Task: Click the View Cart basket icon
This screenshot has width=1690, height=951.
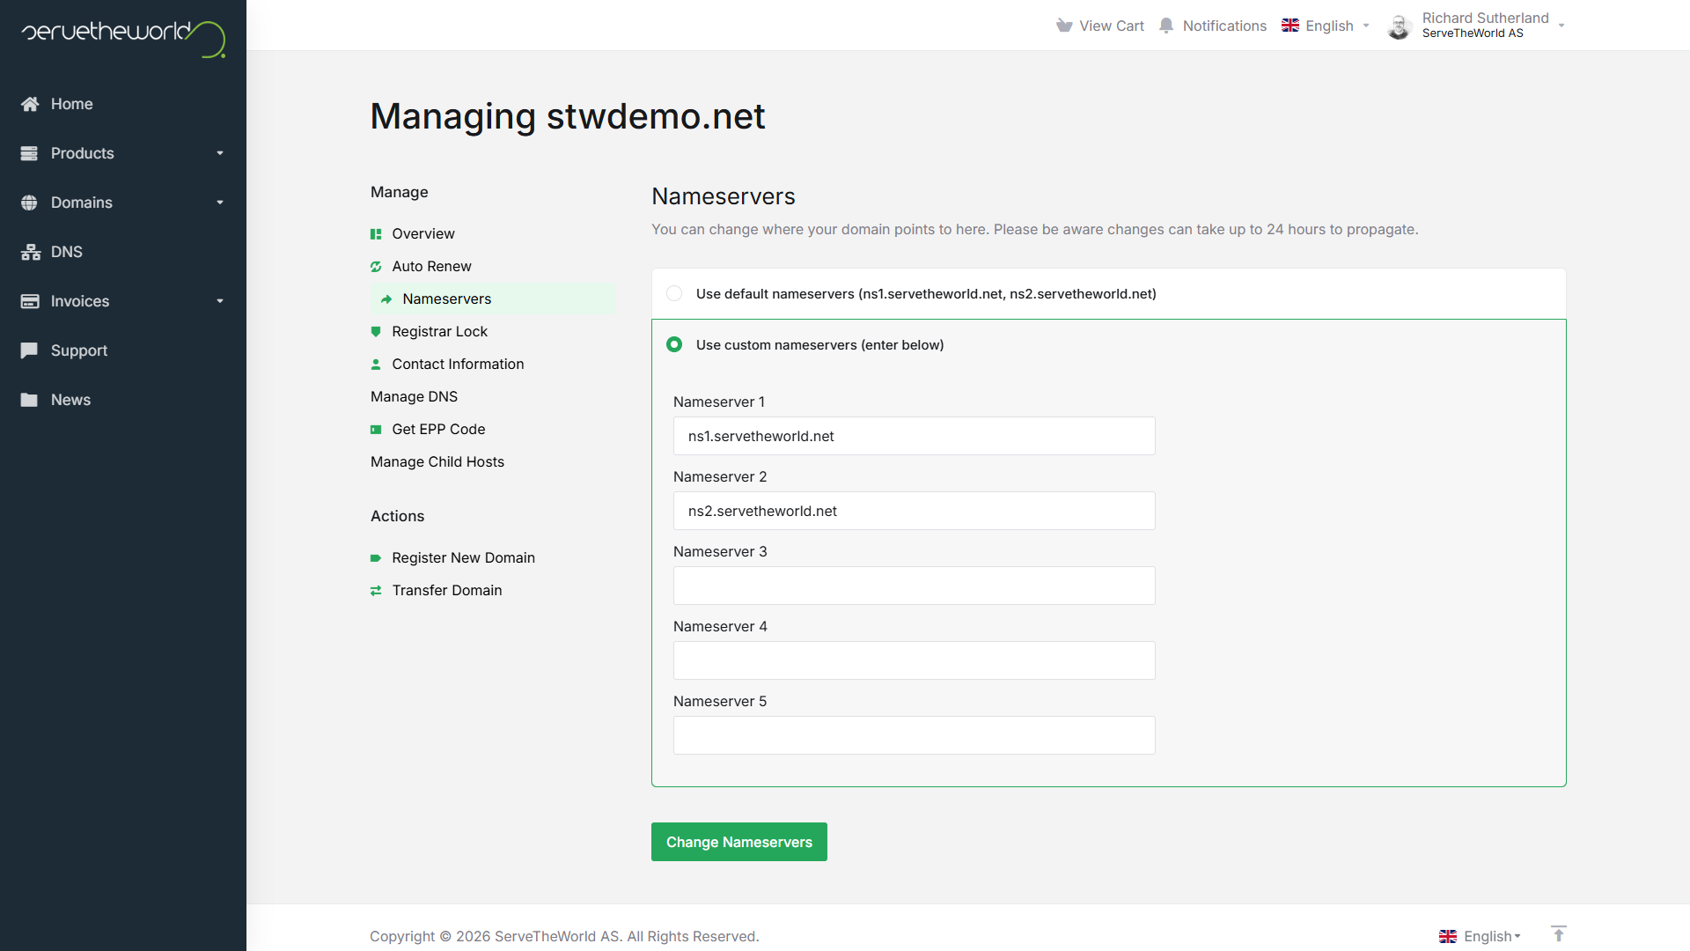Action: [x=1064, y=26]
